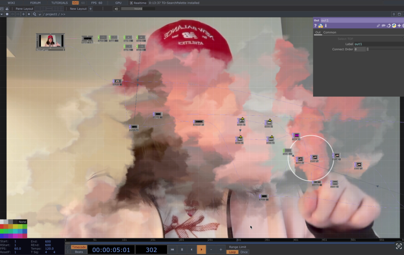Open bookmarks star icon
The height and width of the screenshot is (255, 404).
29,14
